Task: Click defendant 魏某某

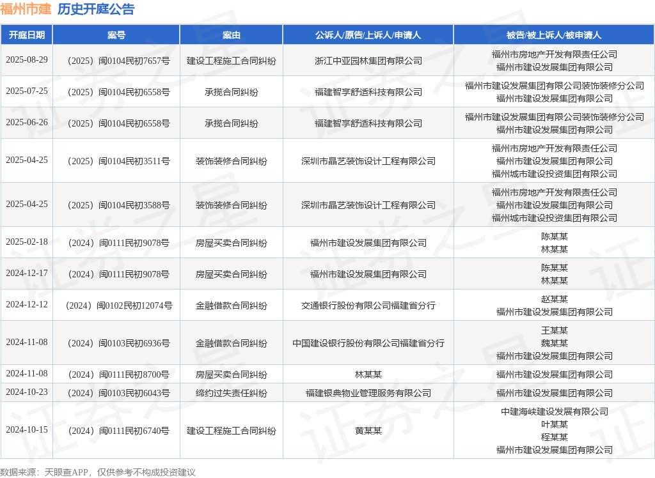Action: pos(555,344)
